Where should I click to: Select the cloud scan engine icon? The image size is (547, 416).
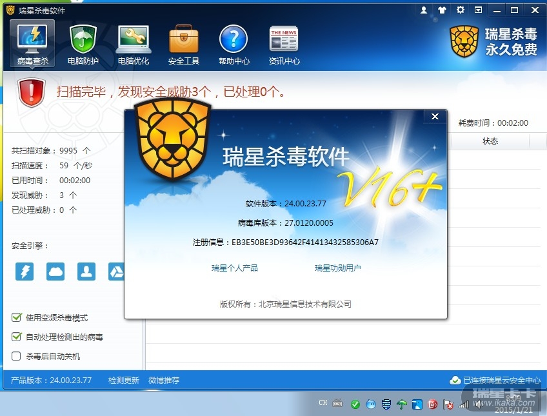point(55,272)
